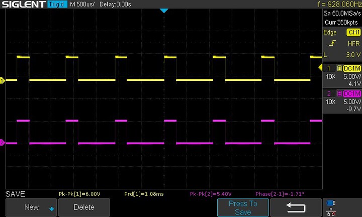Viewport: 362px width, 217px height.
Task: Click the Press To Save button
Action: pyautogui.click(x=243, y=207)
